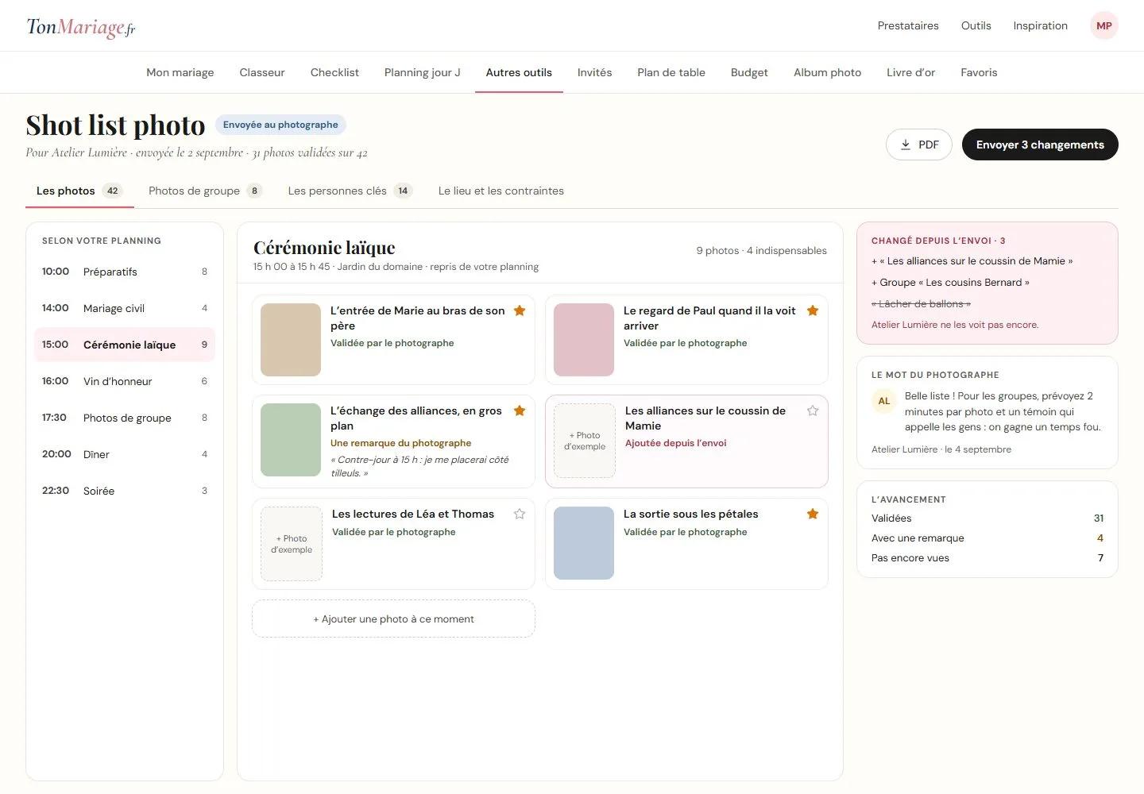Screen dimensions: 1144x794
Task: Select the 20:00 Dîner planning row
Action: coord(125,454)
